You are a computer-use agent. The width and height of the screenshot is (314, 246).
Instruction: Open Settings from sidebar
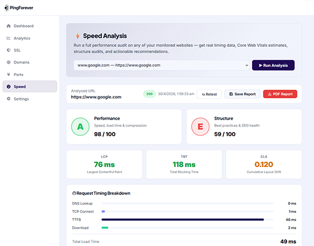30,99
